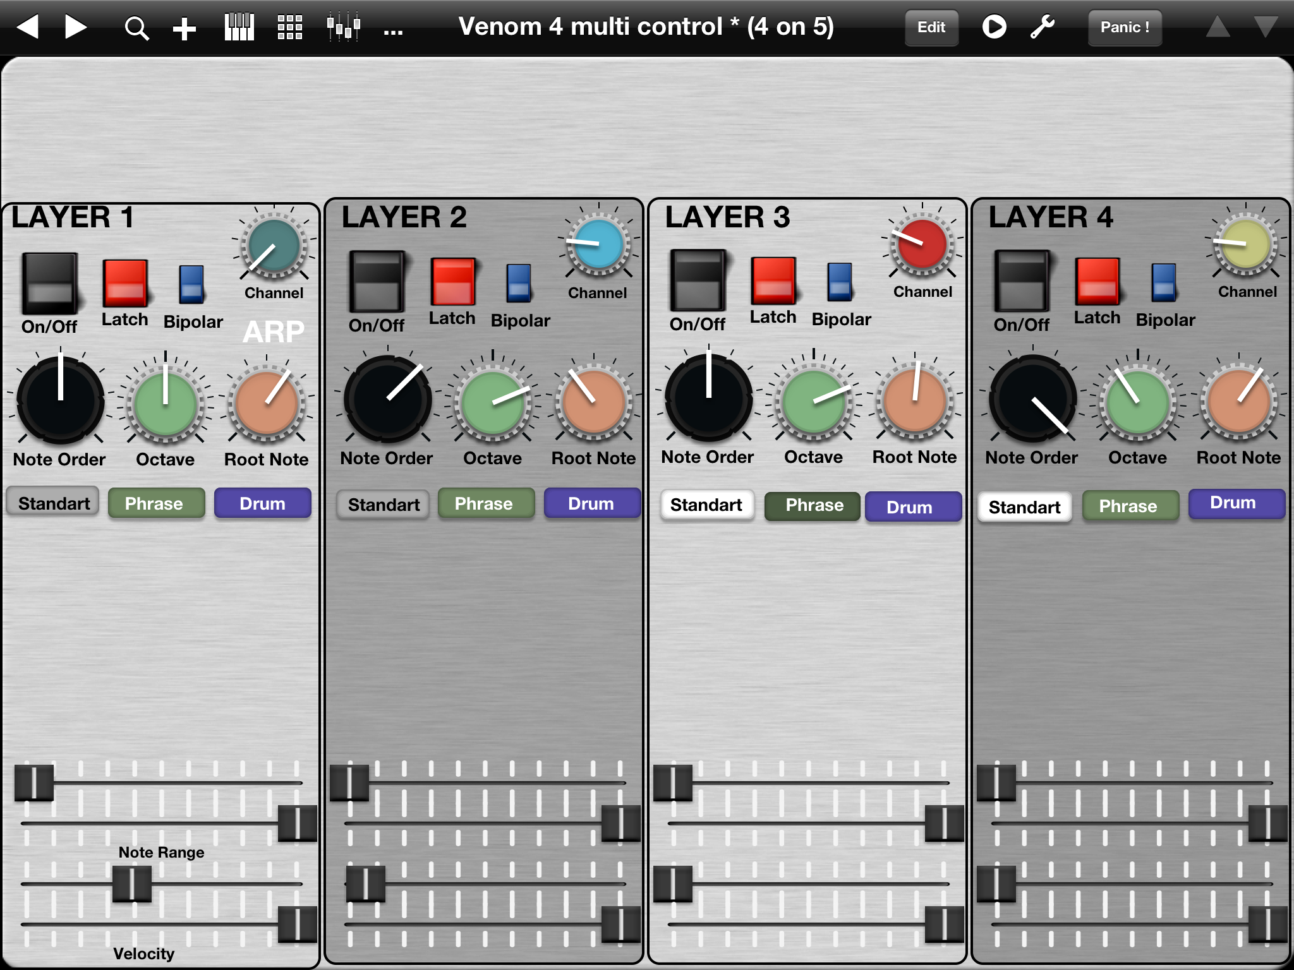1294x970 pixels.
Task: Click the wrench settings icon
Action: (1043, 27)
